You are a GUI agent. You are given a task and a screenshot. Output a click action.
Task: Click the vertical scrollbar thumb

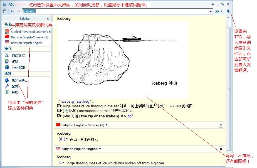pyautogui.click(x=229, y=89)
